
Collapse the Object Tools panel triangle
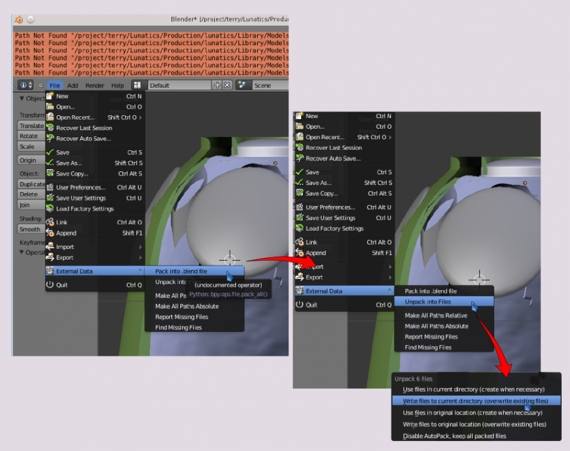22,98
